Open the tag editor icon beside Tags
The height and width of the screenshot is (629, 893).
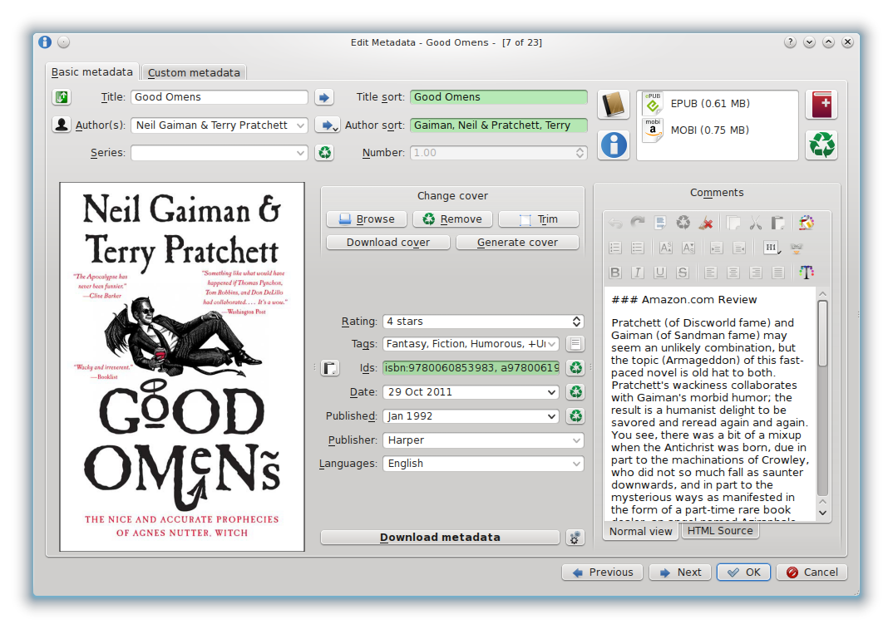click(x=575, y=344)
